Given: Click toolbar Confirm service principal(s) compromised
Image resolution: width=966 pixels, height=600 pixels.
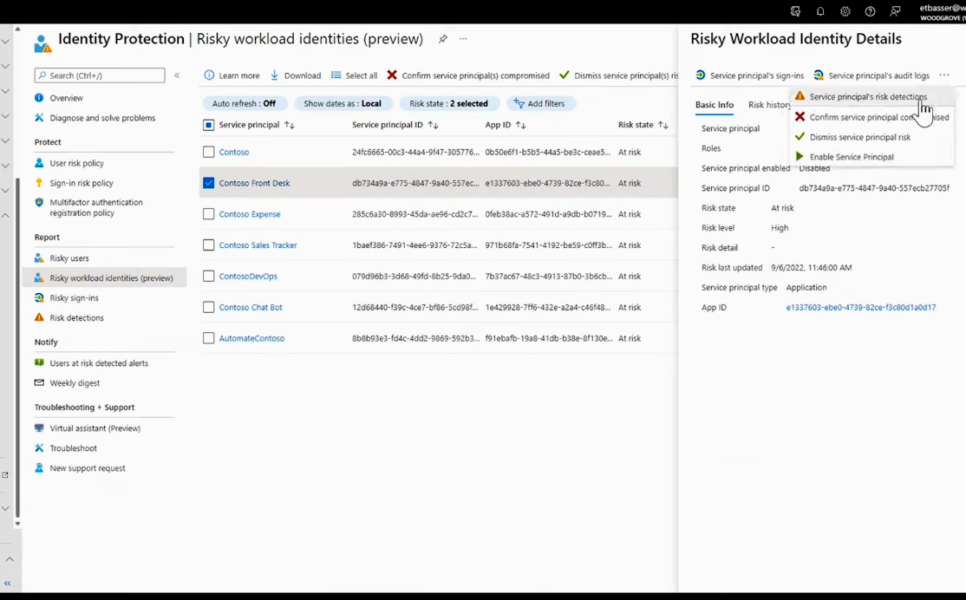Looking at the screenshot, I should (468, 75).
